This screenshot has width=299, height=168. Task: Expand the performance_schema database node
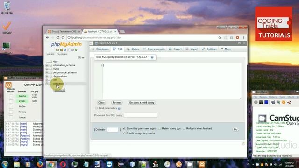click(47, 73)
